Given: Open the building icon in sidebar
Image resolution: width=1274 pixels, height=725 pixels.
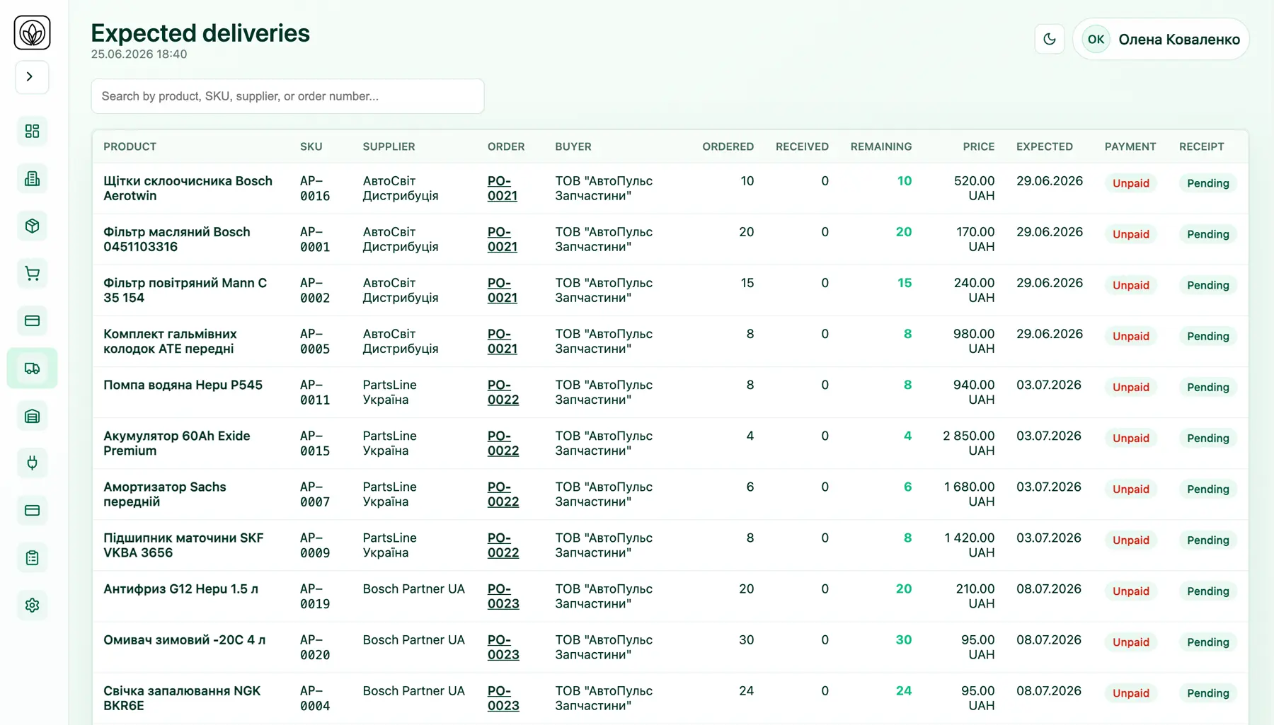Looking at the screenshot, I should [32, 178].
